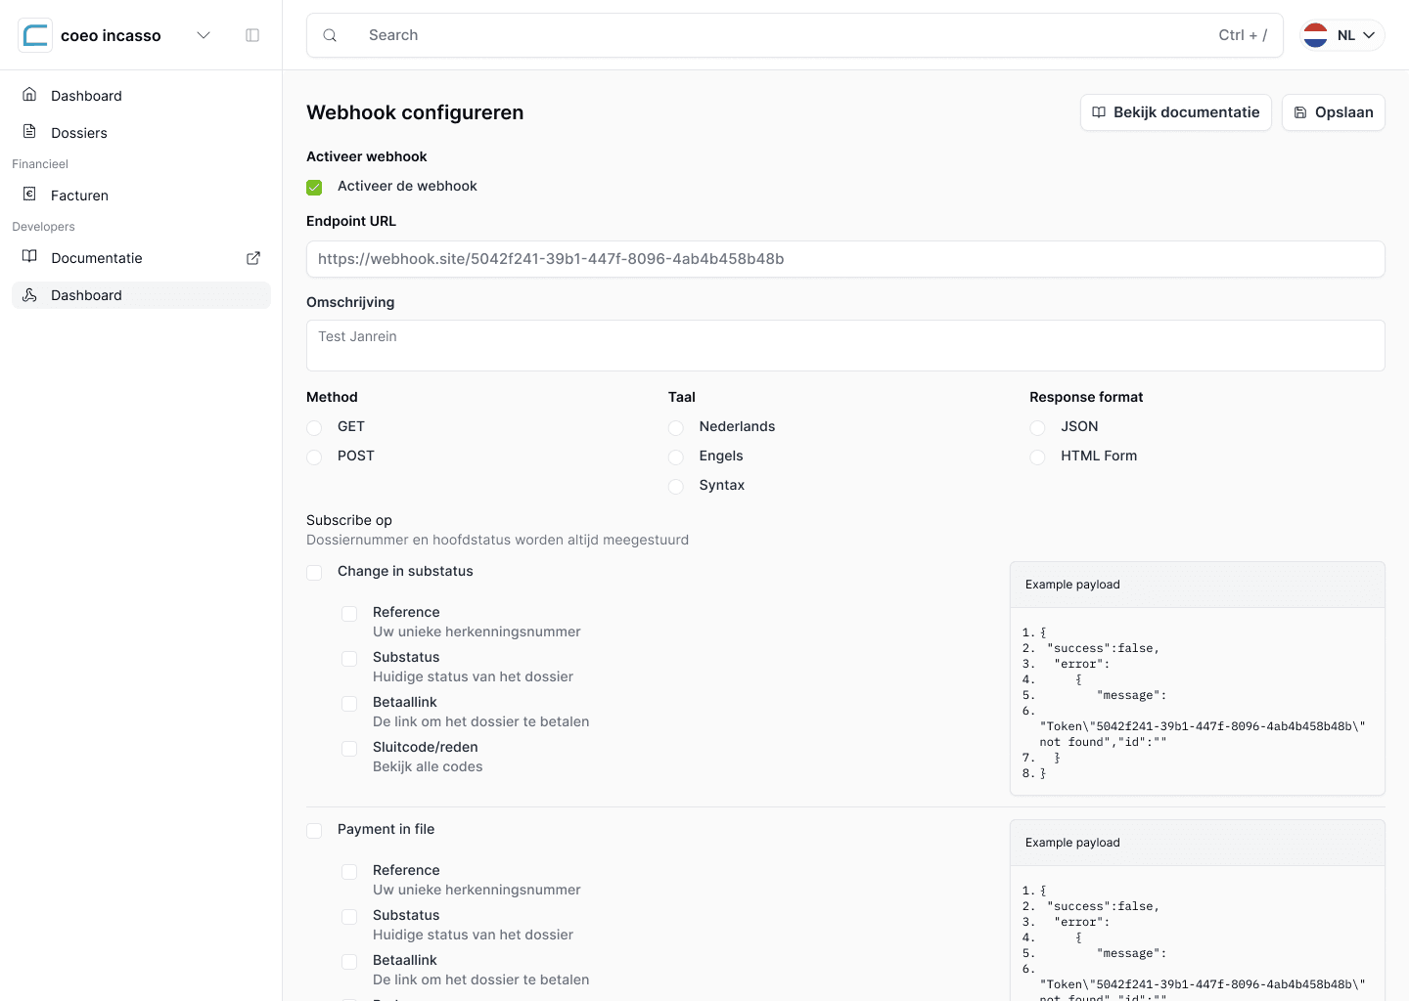Screen dimensions: 1409x1001
Task: Open the Developers Dashboard sidebar item
Action: pos(141,295)
